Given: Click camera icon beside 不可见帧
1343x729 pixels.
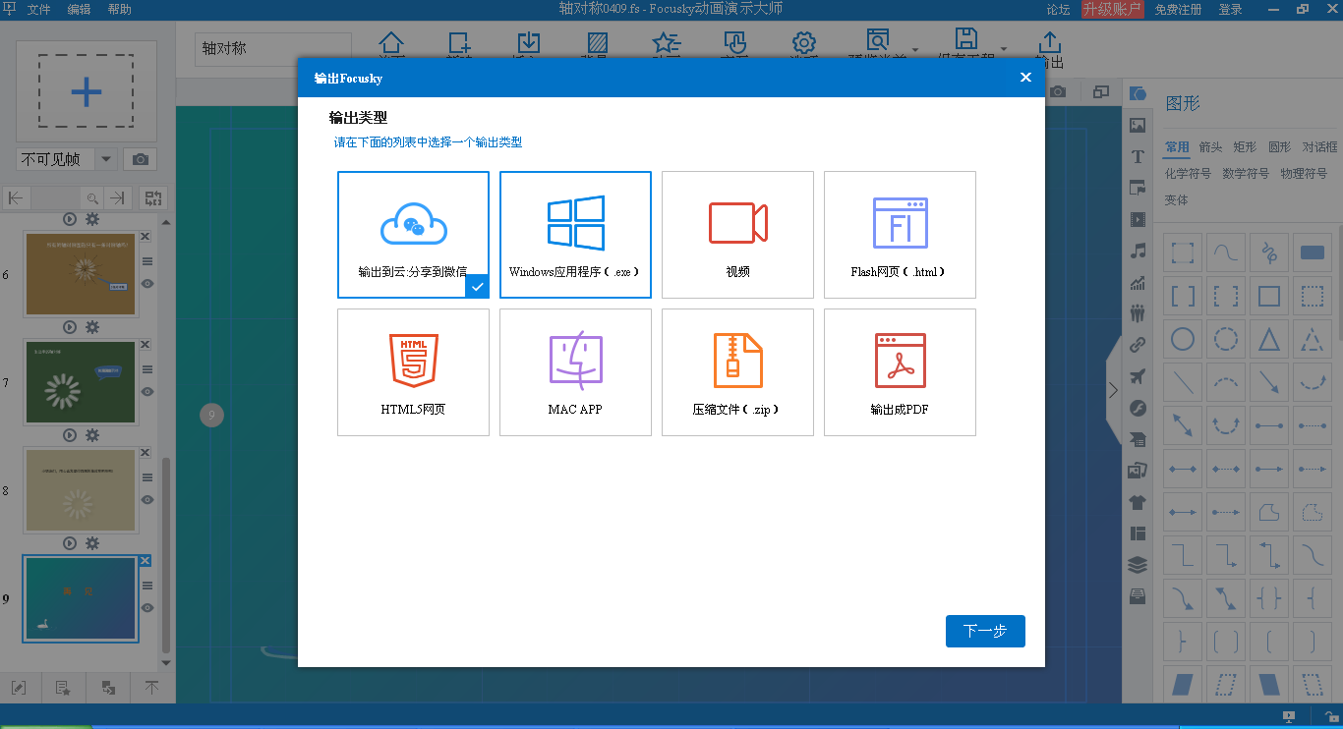Looking at the screenshot, I should pos(141,159).
